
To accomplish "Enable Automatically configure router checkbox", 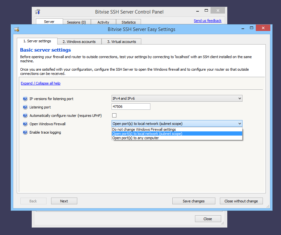I will pos(114,115).
